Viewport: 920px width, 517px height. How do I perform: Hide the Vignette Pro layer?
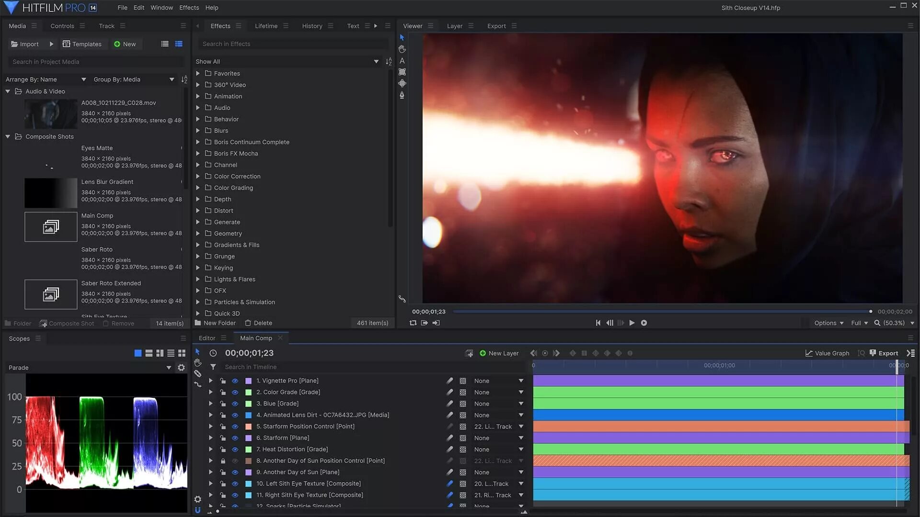click(x=235, y=381)
